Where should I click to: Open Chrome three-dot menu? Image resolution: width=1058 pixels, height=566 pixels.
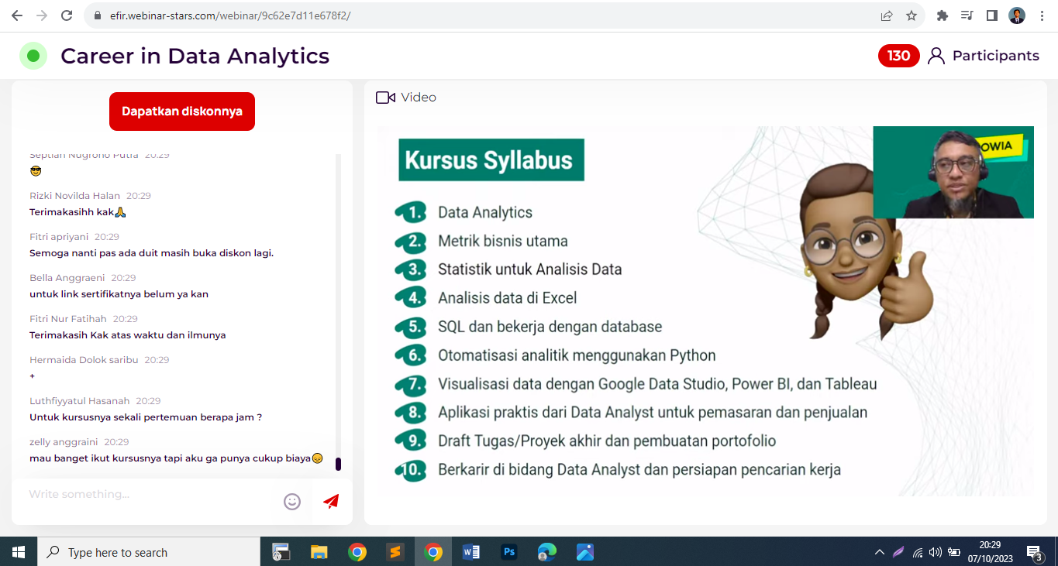1042,15
